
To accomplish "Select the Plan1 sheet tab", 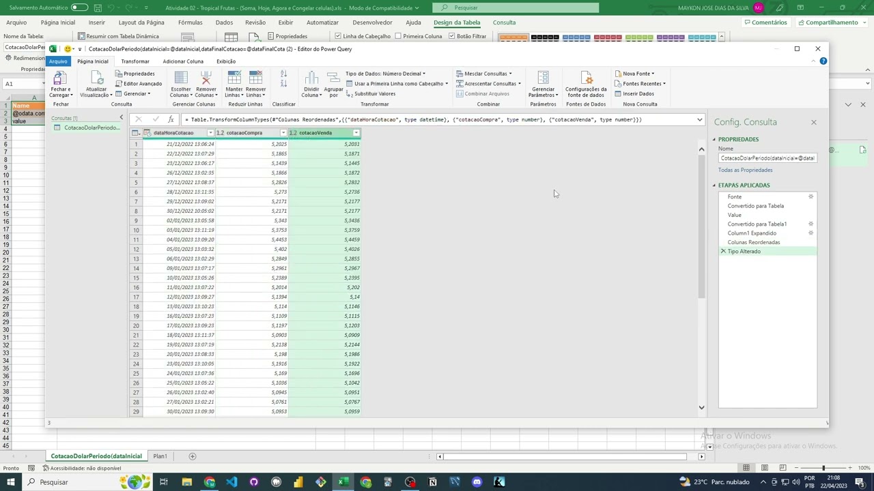I will (x=160, y=456).
